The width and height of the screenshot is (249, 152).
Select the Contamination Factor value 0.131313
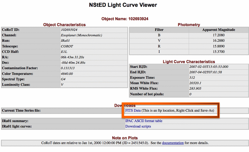tap(68, 68)
